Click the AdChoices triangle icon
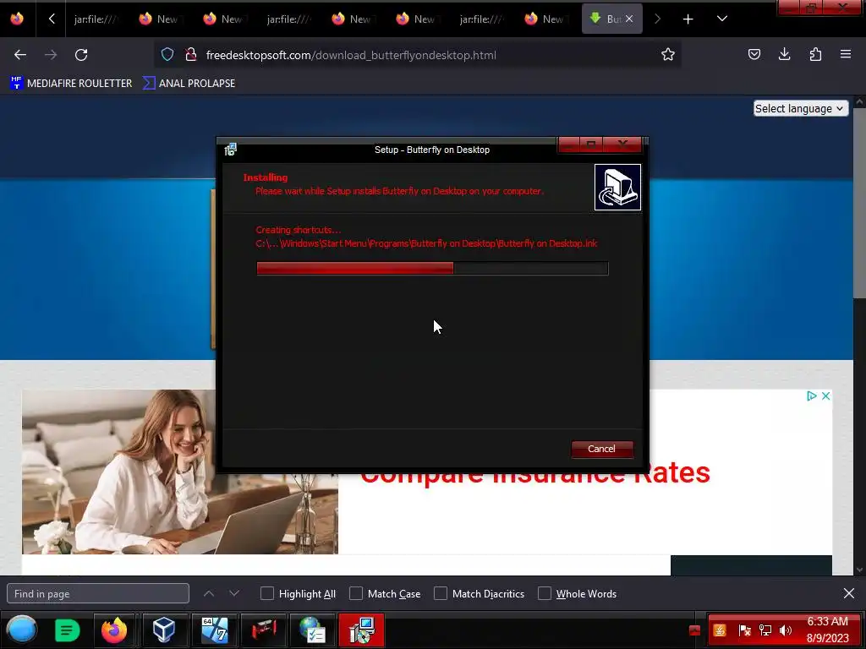The width and height of the screenshot is (866, 649). (x=811, y=395)
